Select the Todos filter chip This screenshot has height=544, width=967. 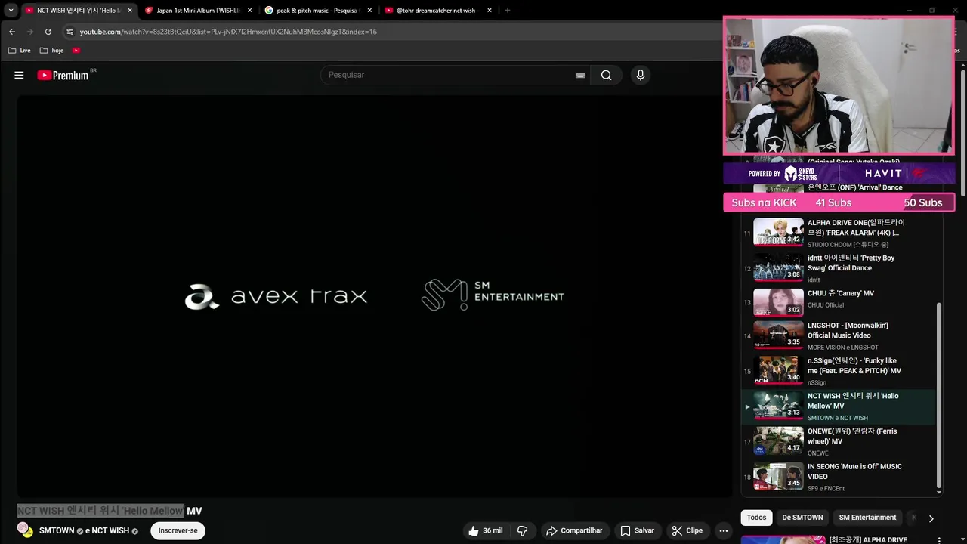756,518
